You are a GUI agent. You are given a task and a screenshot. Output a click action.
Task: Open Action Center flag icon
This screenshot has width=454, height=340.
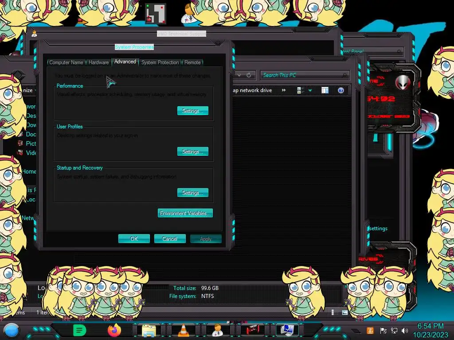coord(384,331)
